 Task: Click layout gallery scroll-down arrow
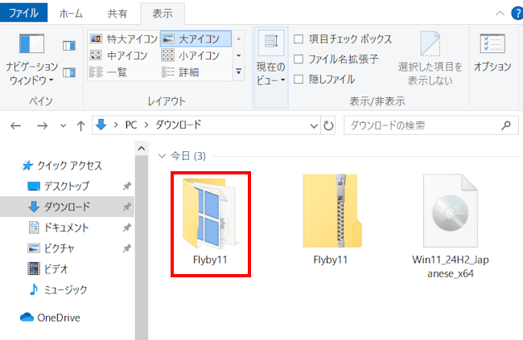point(238,55)
